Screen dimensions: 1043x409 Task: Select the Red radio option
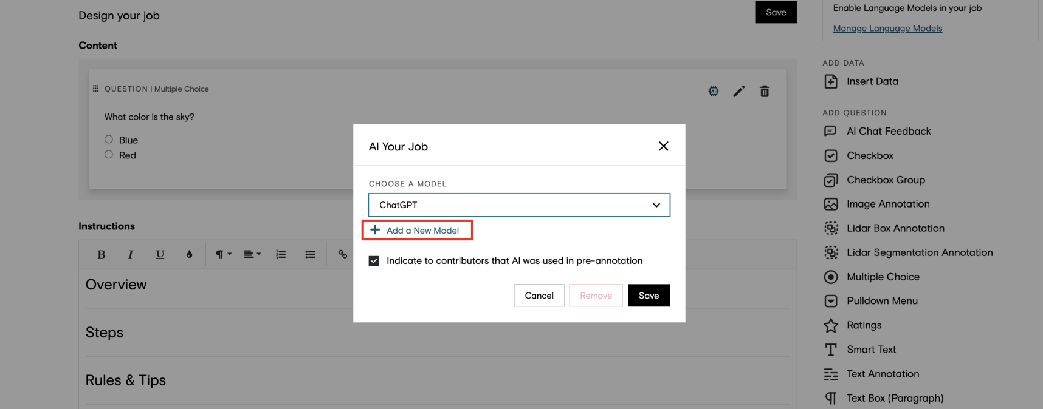[109, 155]
